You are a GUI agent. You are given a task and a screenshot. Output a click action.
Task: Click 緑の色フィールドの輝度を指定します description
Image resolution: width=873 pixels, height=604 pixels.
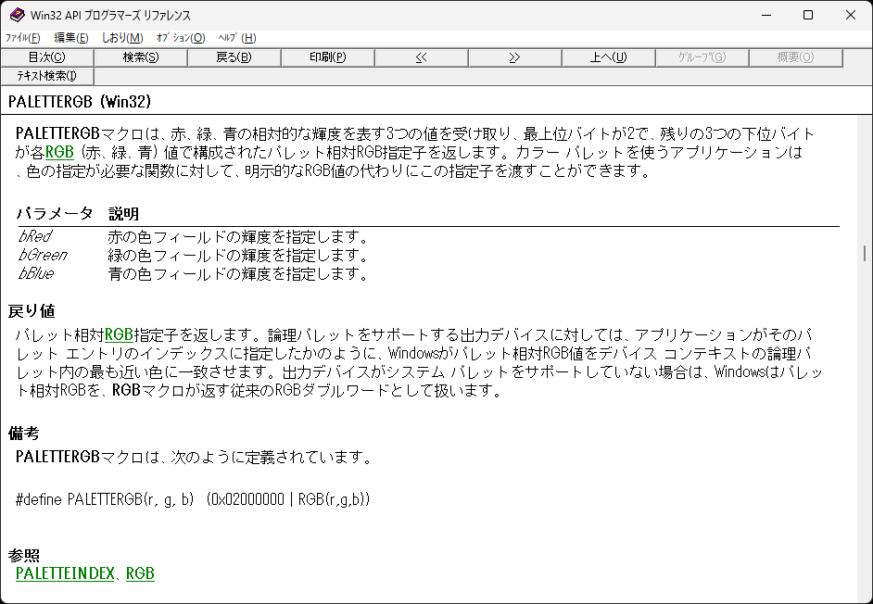[x=238, y=255]
